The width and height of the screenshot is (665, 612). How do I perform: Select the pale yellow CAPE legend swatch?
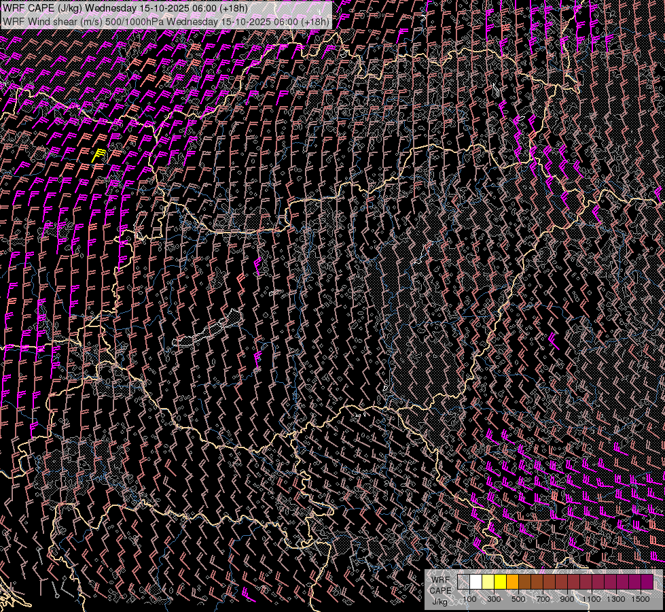tap(488, 582)
